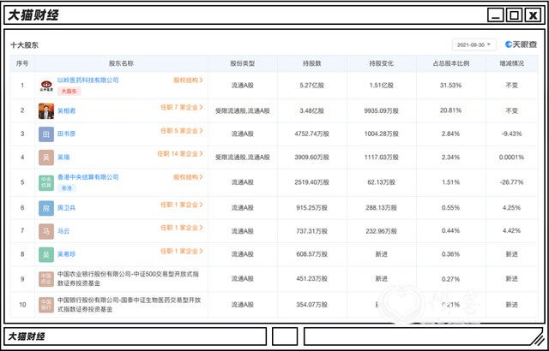
Task: Expand 任职 7 家企业 for 吴相君
Action: coord(182,107)
